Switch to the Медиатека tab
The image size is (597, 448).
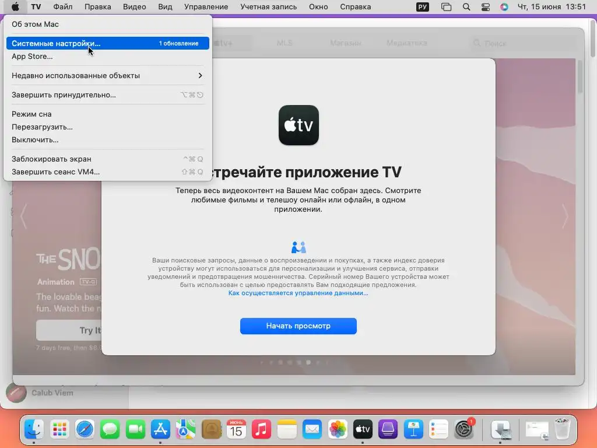[406, 43]
